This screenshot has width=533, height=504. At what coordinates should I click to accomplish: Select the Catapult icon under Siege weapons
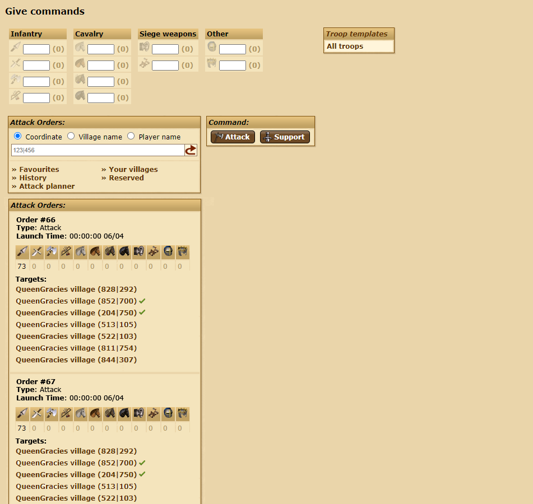tap(144, 65)
